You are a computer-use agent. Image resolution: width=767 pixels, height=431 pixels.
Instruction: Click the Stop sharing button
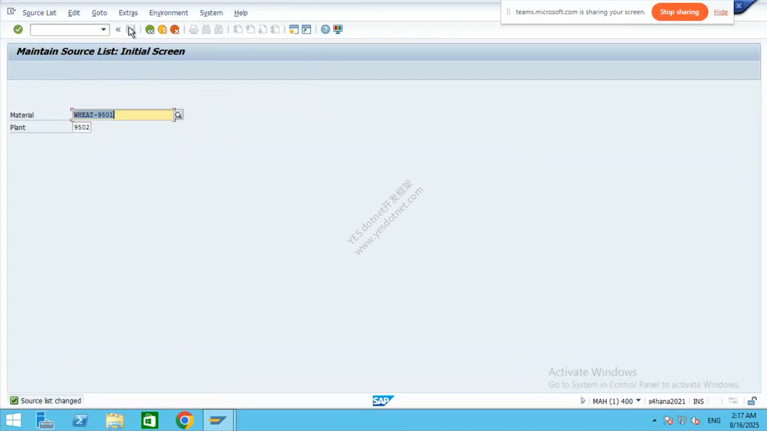(x=680, y=12)
